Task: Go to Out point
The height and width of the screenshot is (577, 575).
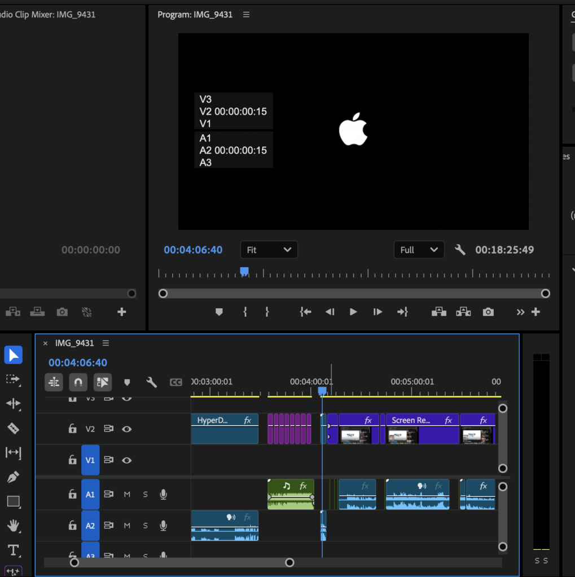Action: pyautogui.click(x=402, y=312)
